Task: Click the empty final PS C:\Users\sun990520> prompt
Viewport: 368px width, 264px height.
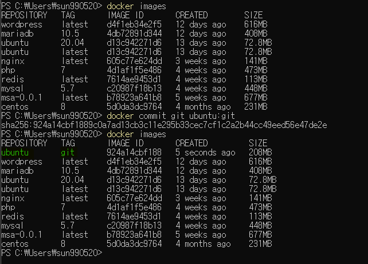Action: coord(52,253)
